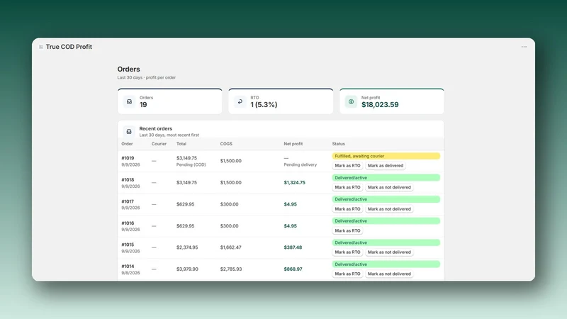Mark order #1019 as delivered
Screen dimensions: 567x319
coord(386,166)
